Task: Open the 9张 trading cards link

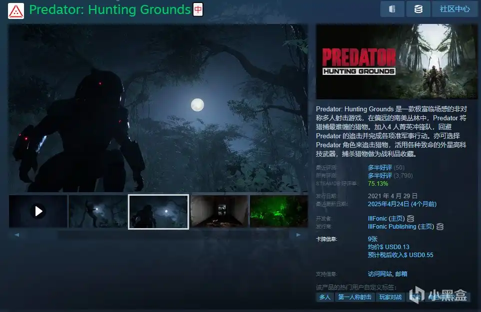Action: point(372,239)
